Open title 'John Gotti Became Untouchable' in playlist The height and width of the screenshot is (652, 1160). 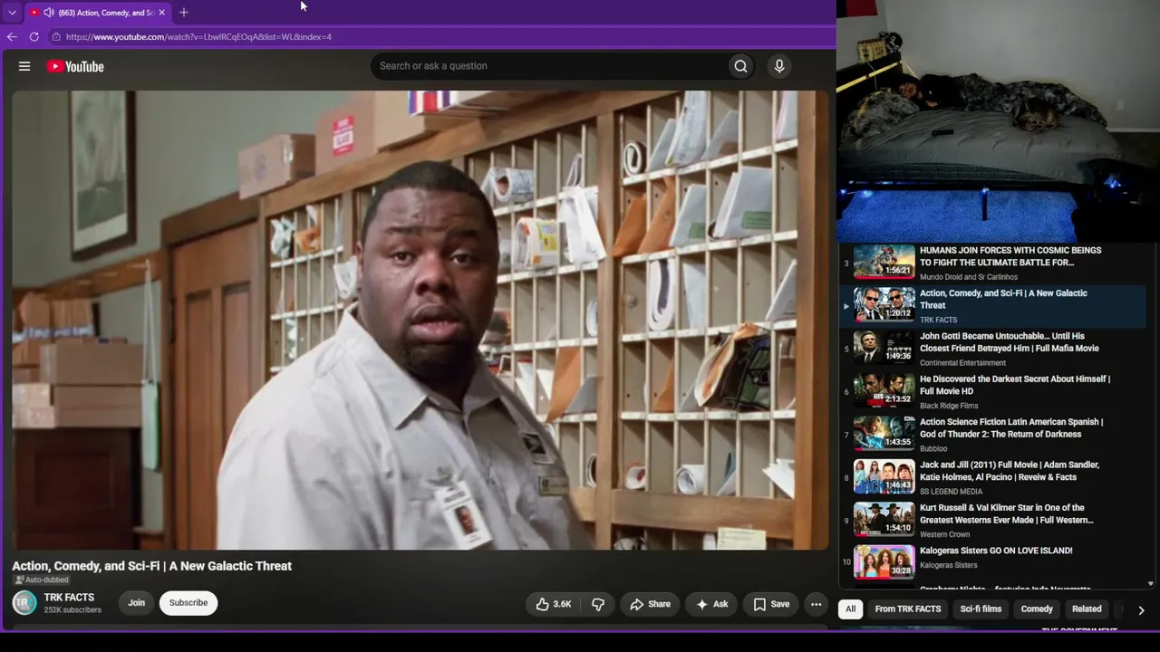pyautogui.click(x=1010, y=342)
